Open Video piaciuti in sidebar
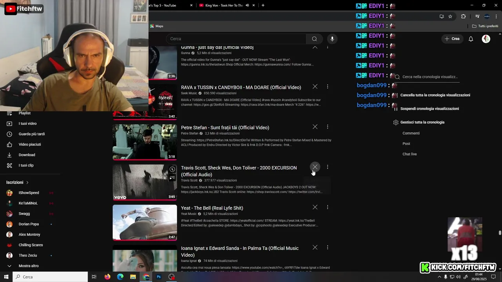 pyautogui.click(x=30, y=145)
